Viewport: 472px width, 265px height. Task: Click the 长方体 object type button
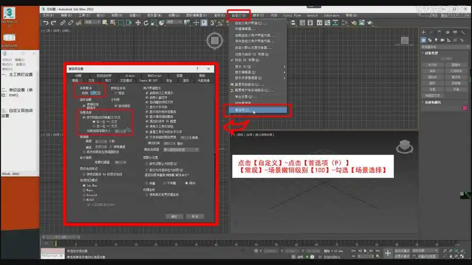[x=433, y=65]
